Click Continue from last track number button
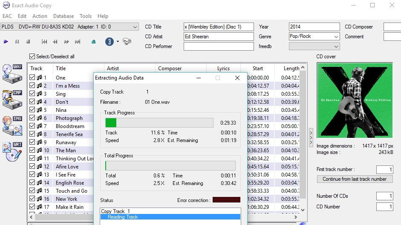Screen dimensions: 401x225 tap(355, 179)
